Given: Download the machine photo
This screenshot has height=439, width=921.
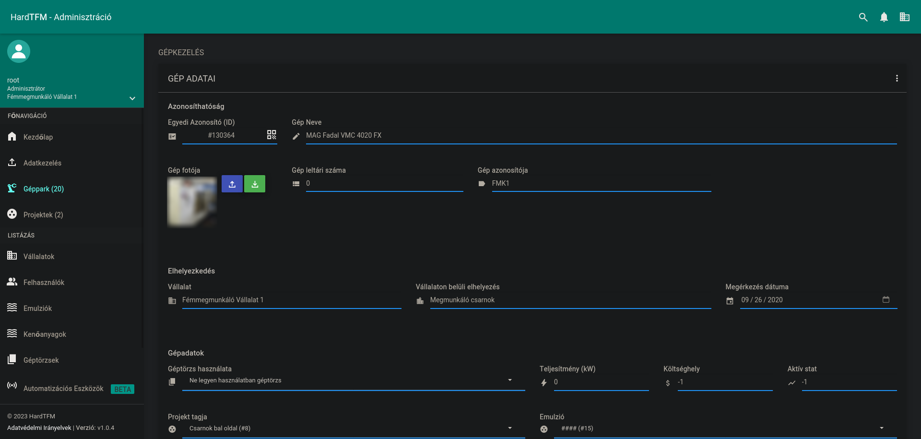Looking at the screenshot, I should tap(255, 184).
